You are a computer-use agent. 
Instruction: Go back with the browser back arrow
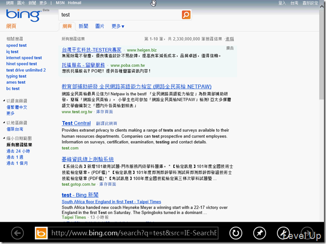tap(17, 233)
